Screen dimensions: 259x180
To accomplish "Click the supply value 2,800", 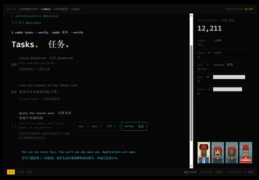I will coord(217,40).
